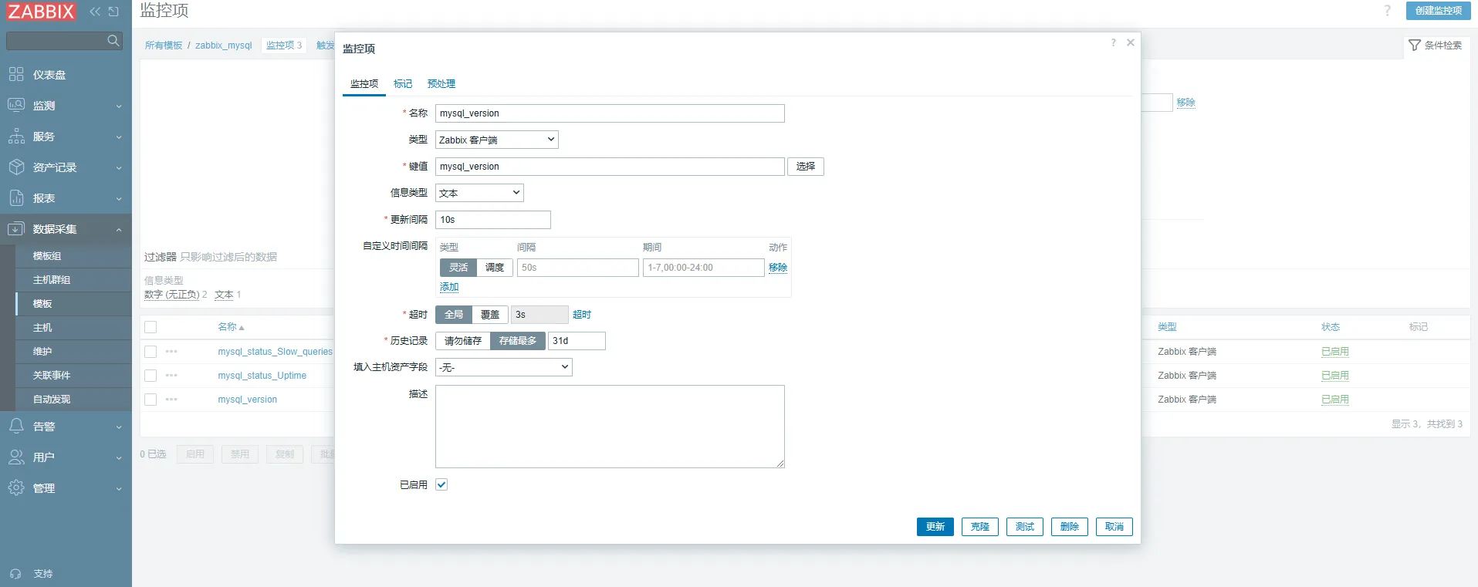Expand the 监测 sidebar menu
1478x587 pixels.
click(x=119, y=106)
